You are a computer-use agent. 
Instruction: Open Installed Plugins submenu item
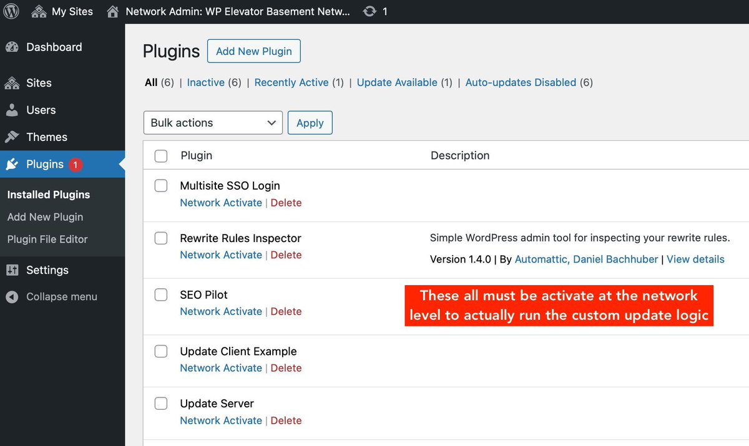[x=49, y=195]
